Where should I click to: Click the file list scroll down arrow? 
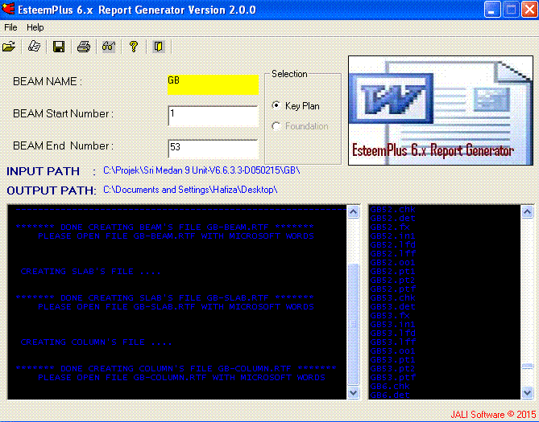528,392
